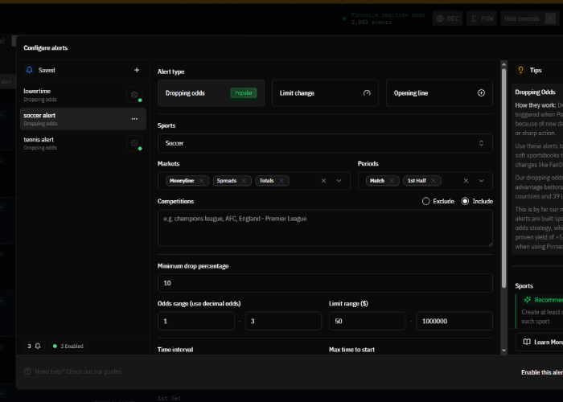Click the bell icon next to Saved
The image size is (563, 402).
pyautogui.click(x=30, y=70)
